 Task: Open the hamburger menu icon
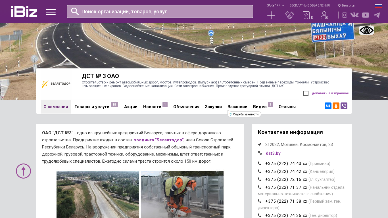[x=51, y=12]
